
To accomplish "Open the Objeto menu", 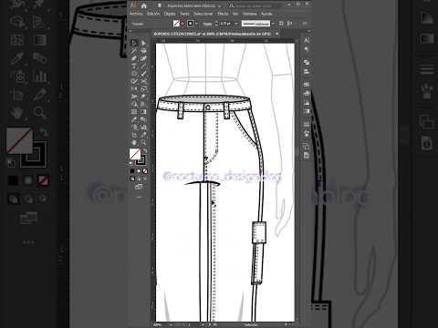I will [x=170, y=14].
